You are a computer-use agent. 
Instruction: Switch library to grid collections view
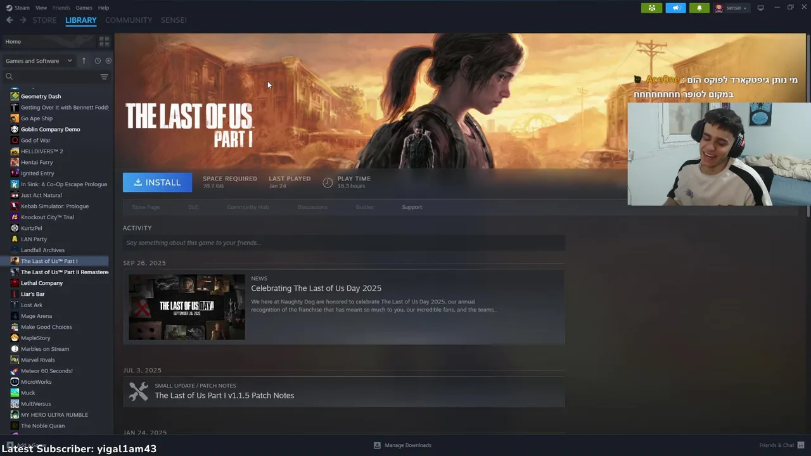105,41
